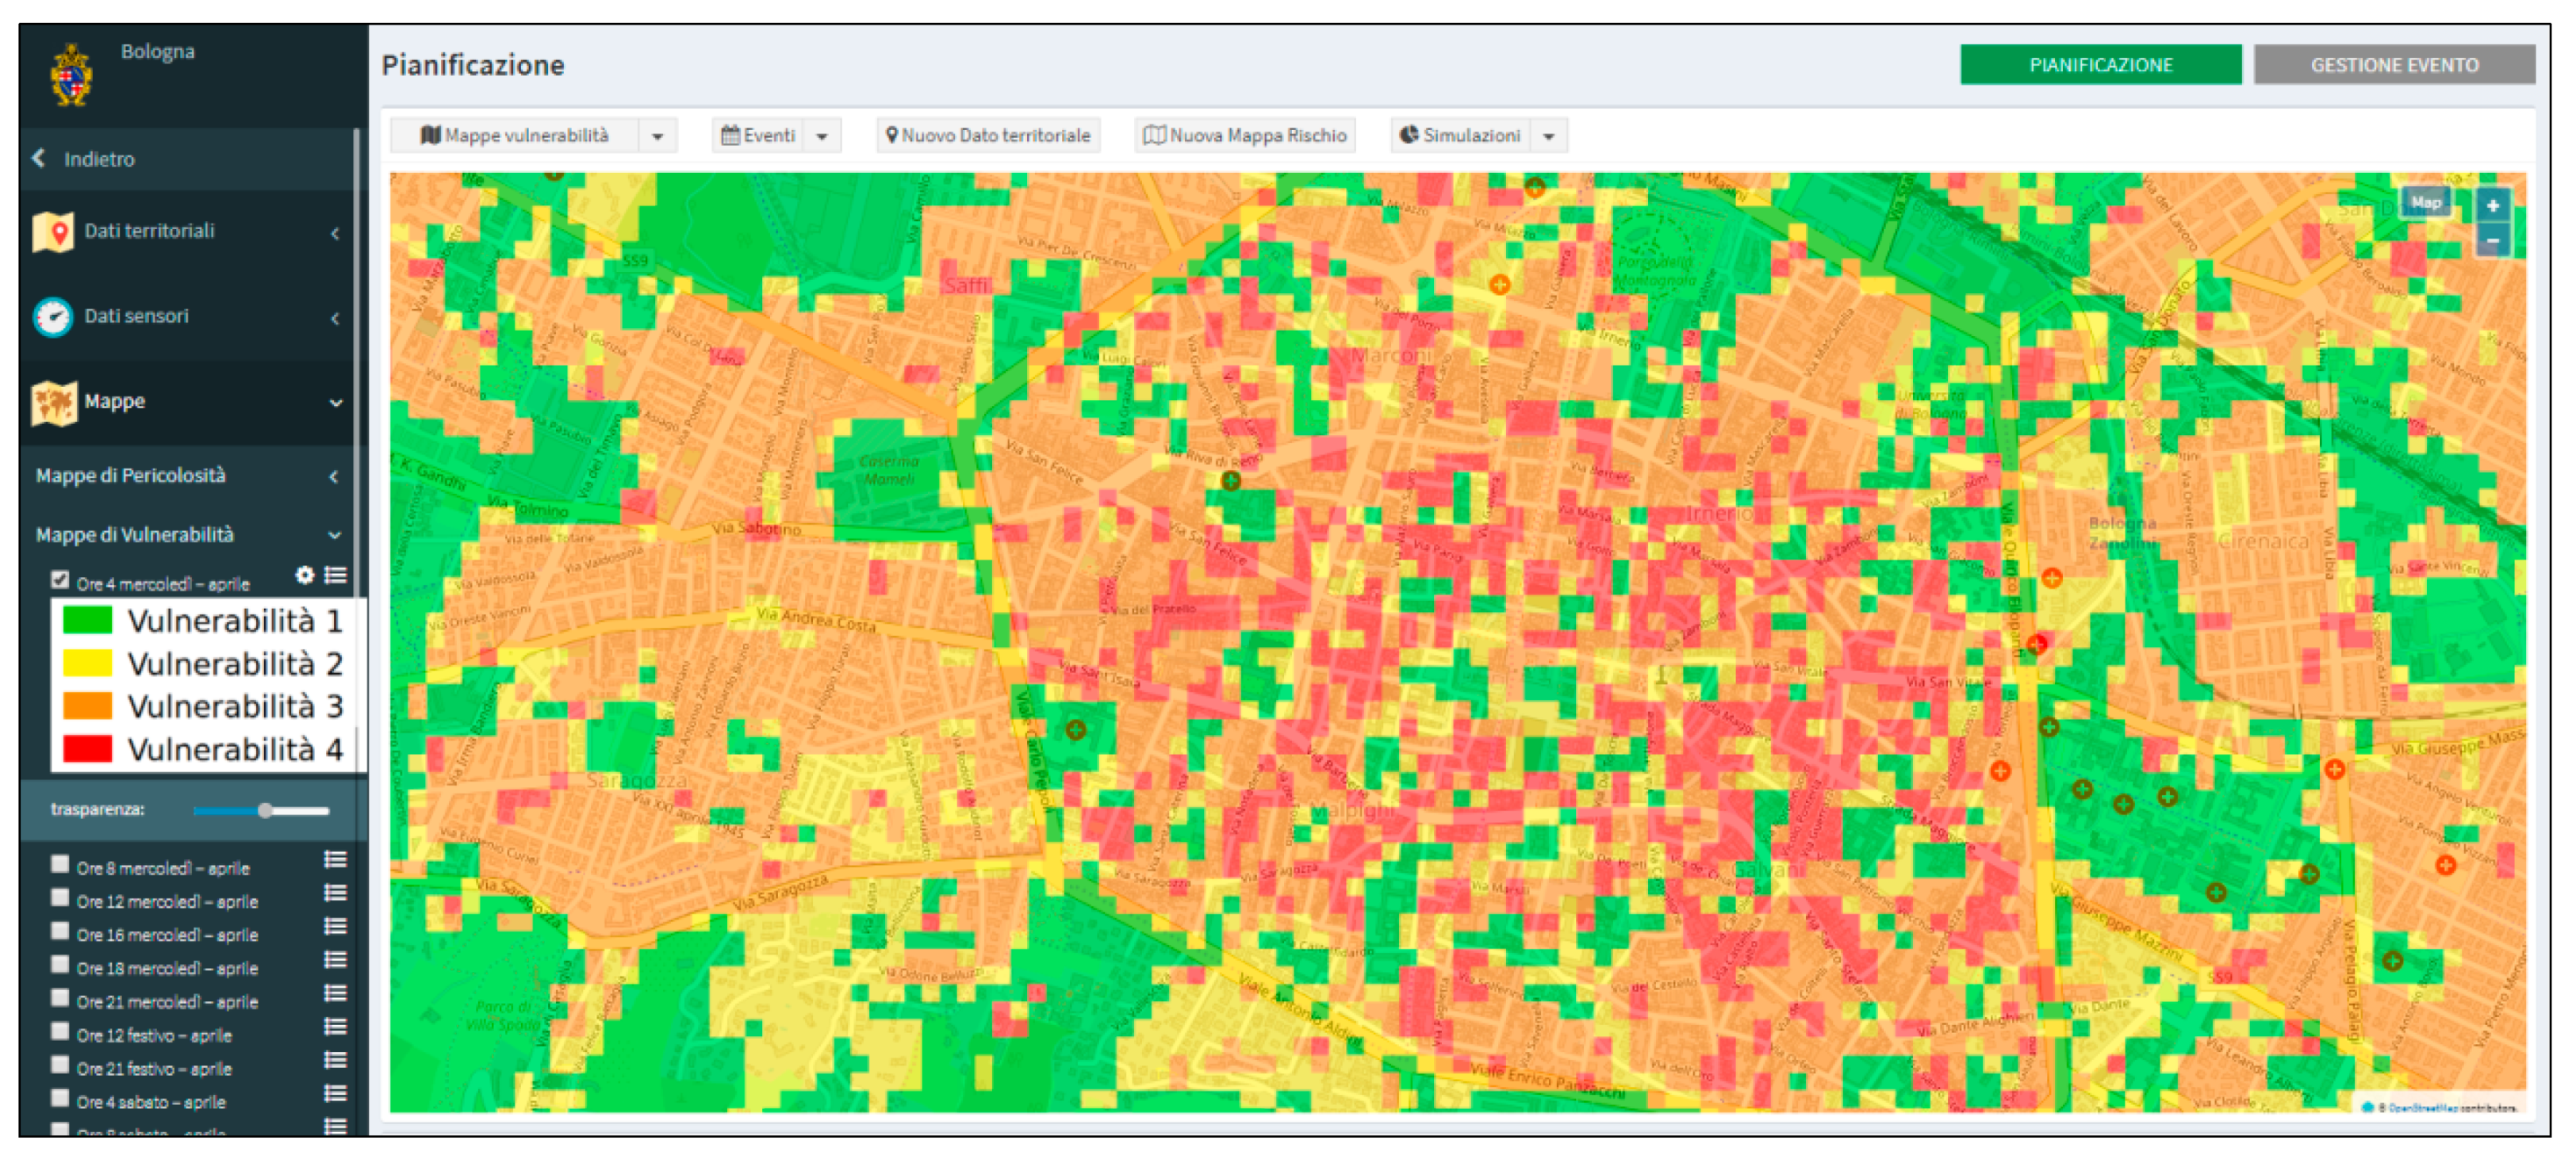The height and width of the screenshot is (1159, 2576).
Task: Enable Ore 12 mercoledì – aprile layer
Action: point(61,897)
